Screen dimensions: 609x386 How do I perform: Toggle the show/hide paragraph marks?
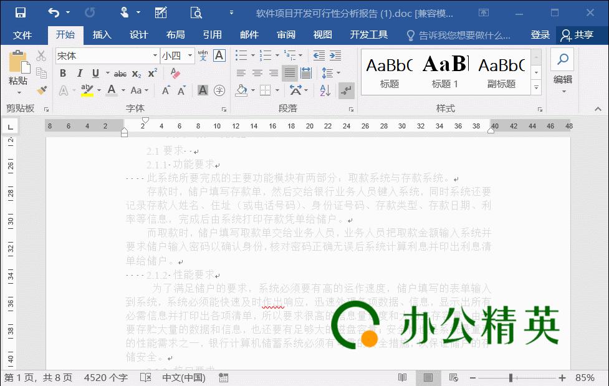click(347, 90)
